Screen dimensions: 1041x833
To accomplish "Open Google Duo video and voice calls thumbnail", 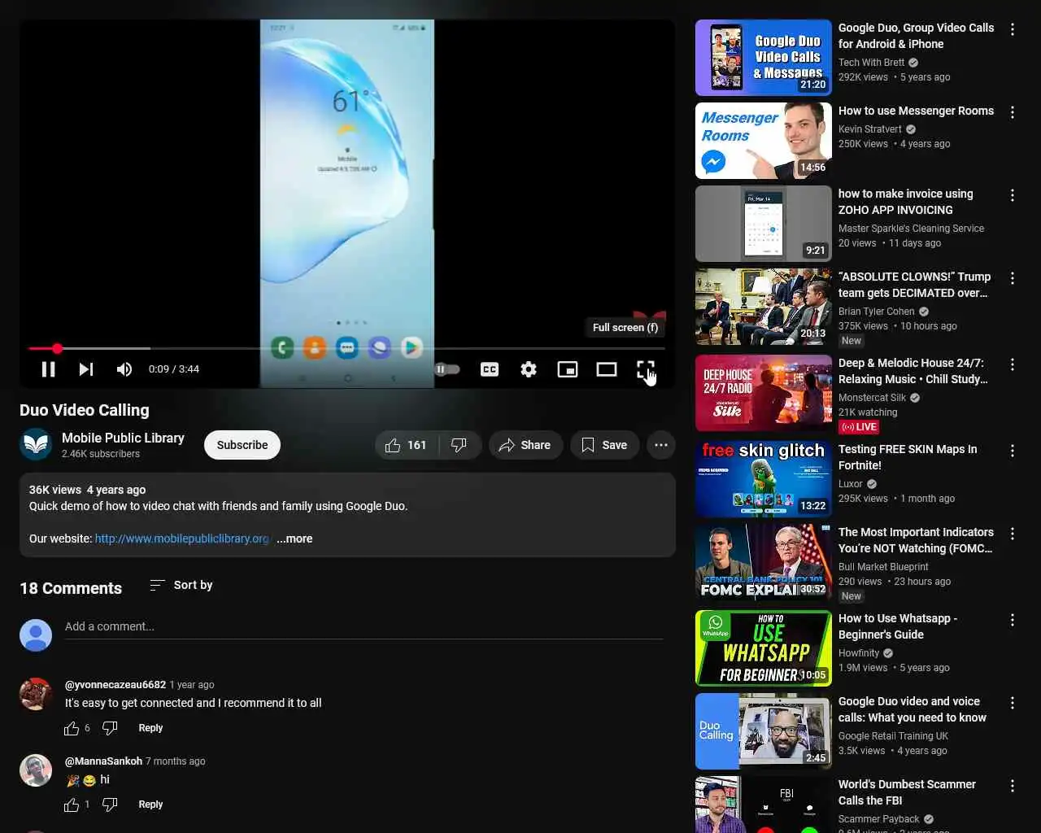I will 764,731.
